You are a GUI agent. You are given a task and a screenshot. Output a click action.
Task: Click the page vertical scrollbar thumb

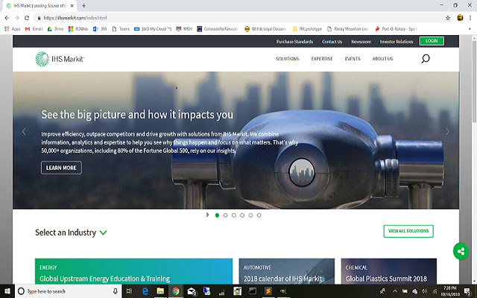click(x=474, y=80)
